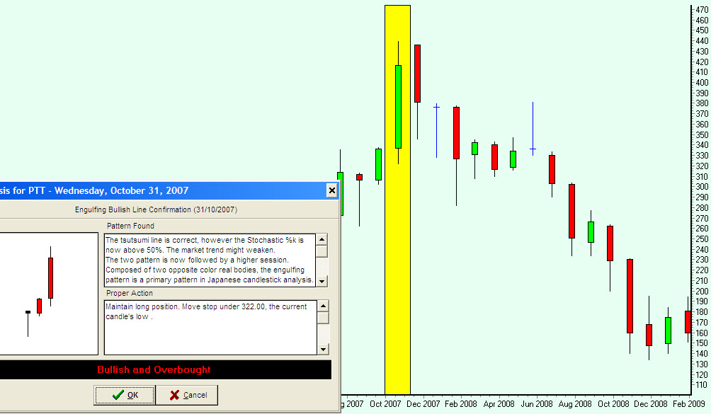Close the PTT analysis dialog
711x414 pixels.
(332, 190)
